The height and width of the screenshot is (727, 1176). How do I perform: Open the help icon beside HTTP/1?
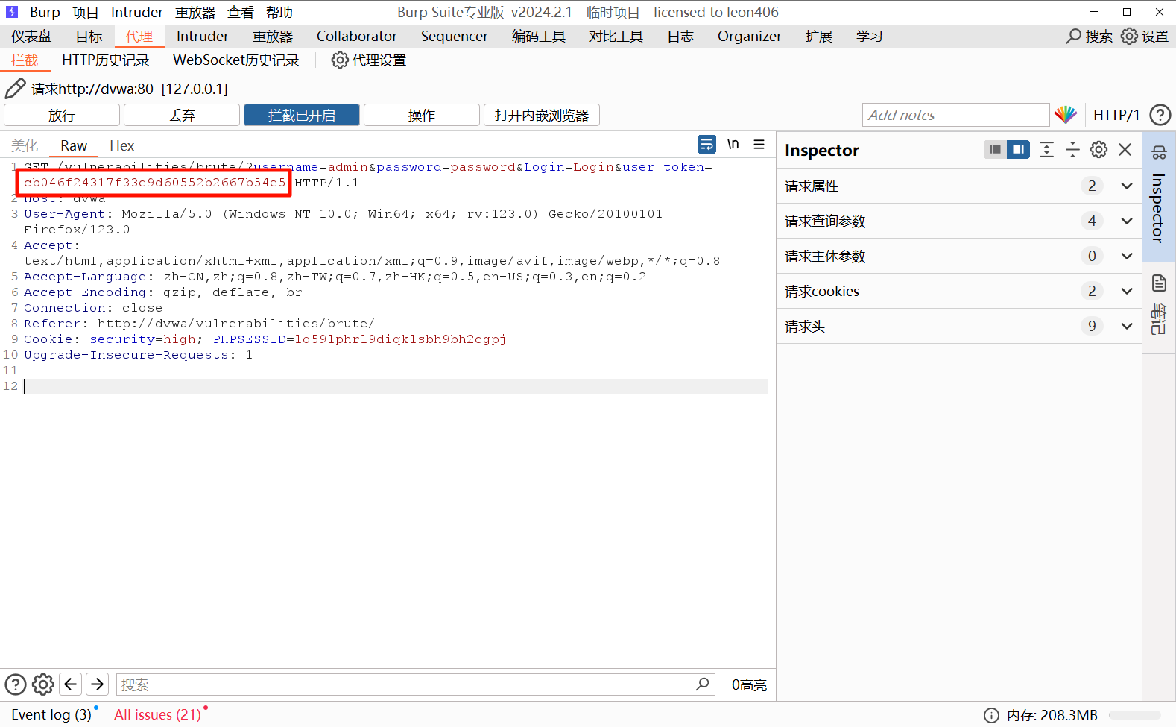pos(1160,115)
